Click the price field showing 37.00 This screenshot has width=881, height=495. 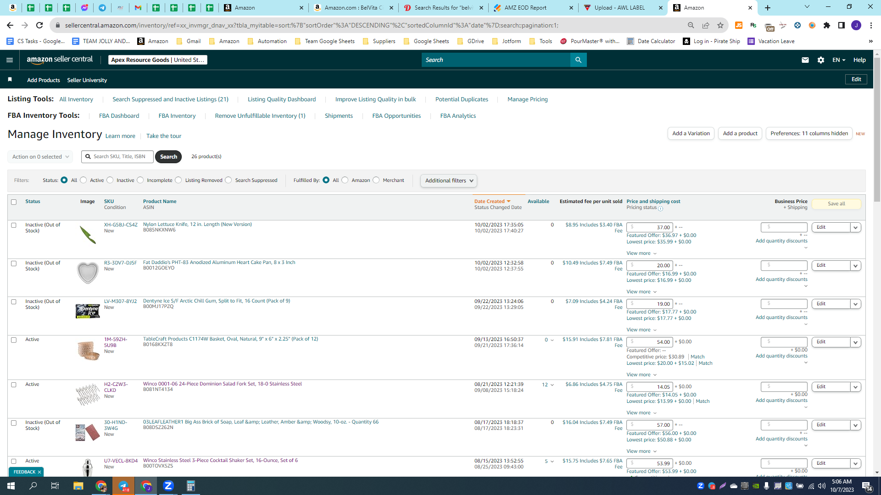click(x=650, y=227)
